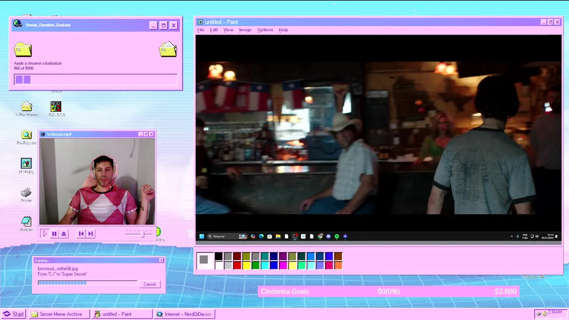Pick the mint green palette swatch
This screenshot has width=569, height=320.
pos(301,265)
